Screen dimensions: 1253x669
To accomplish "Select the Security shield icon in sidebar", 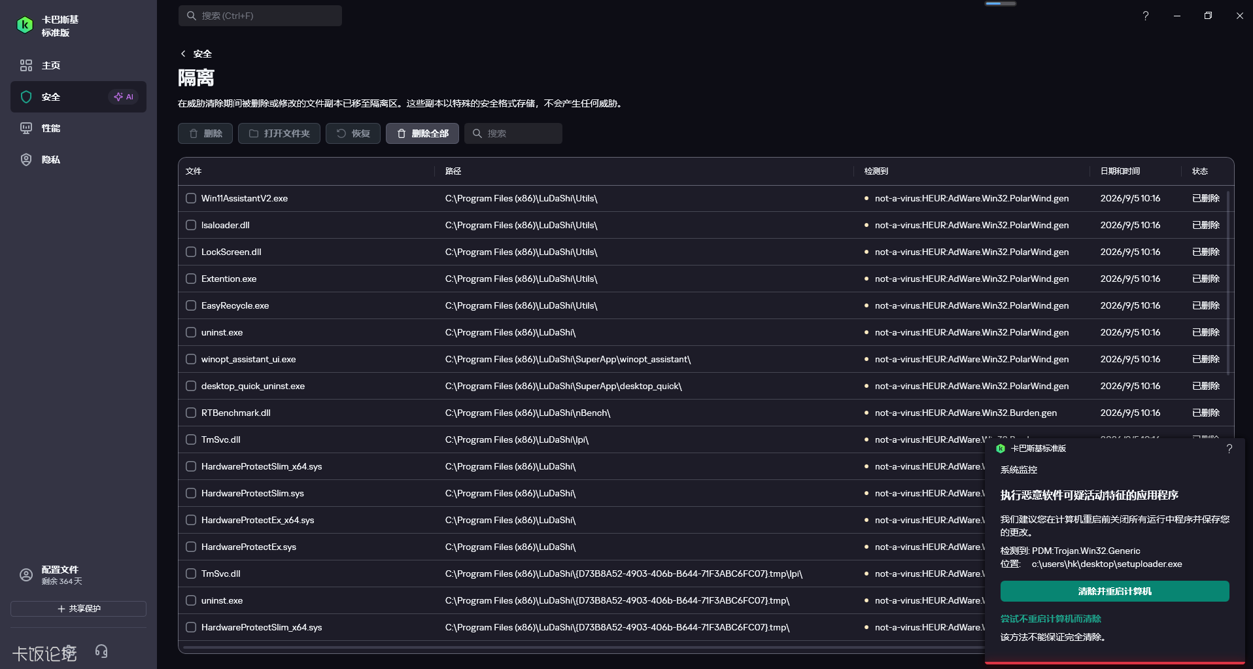I will tap(26, 97).
